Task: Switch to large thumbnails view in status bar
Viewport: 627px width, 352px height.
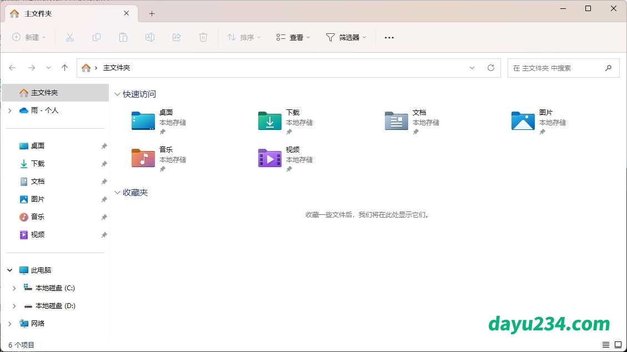Action: click(x=618, y=345)
